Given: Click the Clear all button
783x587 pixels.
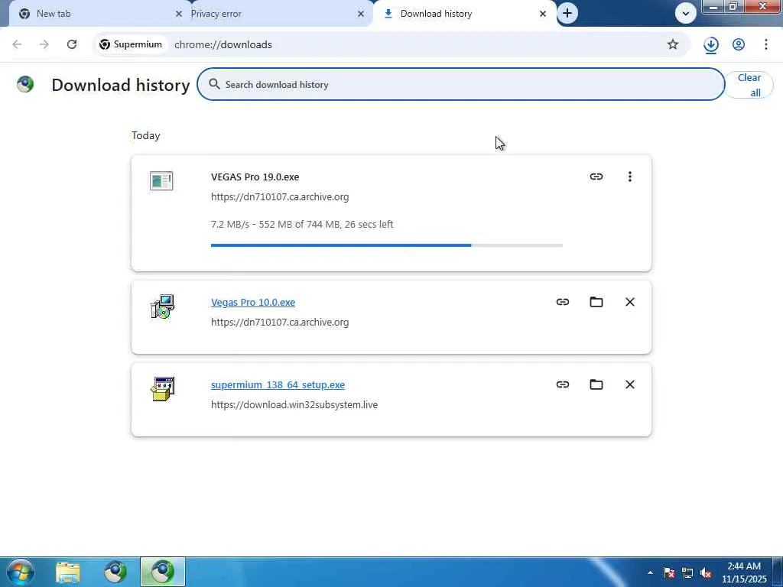Looking at the screenshot, I should click(749, 85).
